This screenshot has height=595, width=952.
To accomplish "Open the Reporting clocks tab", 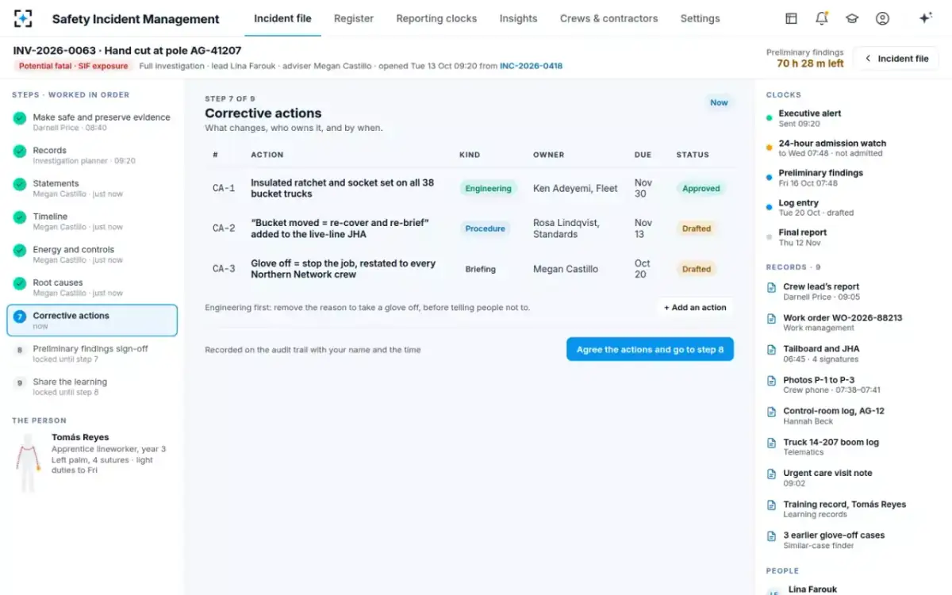I will tap(436, 18).
